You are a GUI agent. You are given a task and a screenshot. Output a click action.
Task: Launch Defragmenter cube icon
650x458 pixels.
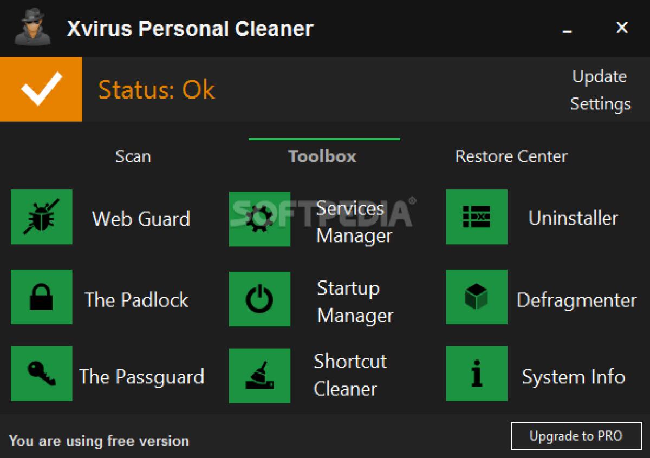coord(477,297)
